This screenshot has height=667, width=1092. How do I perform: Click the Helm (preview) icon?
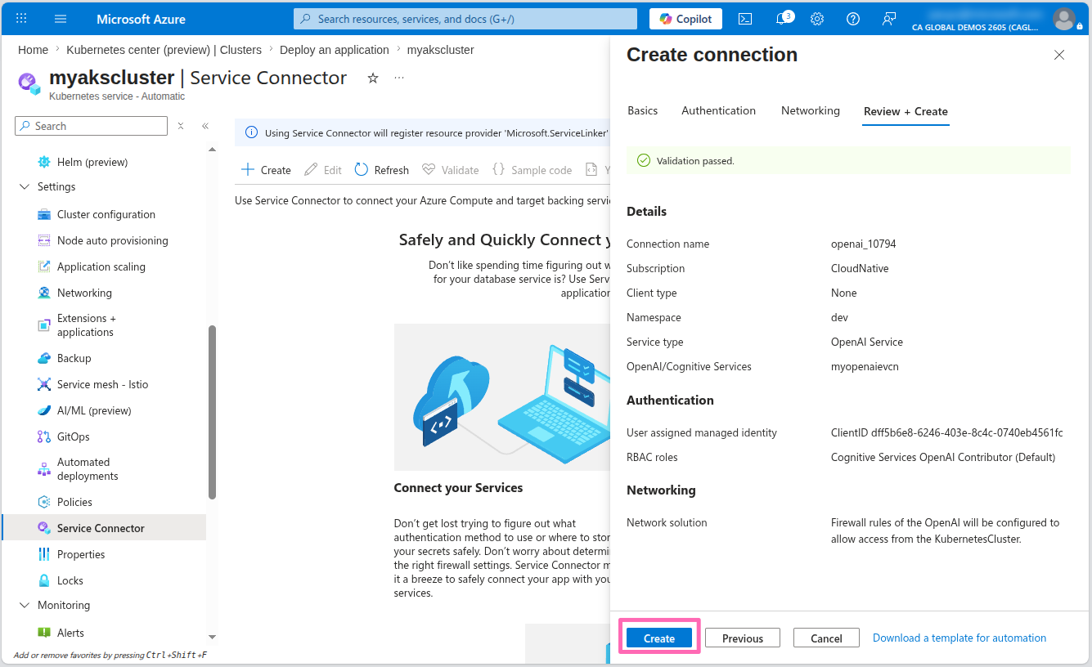(44, 162)
